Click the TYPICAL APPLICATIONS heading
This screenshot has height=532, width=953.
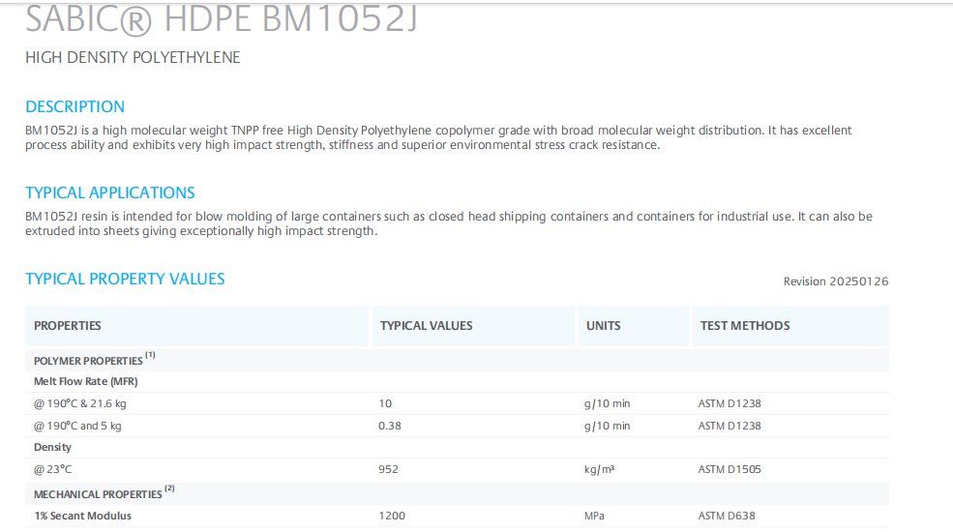point(110,193)
